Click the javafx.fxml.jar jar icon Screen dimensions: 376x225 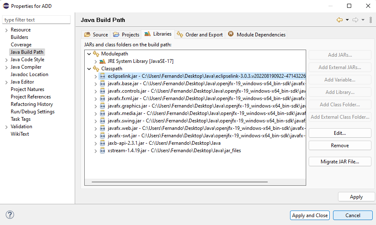(102, 98)
